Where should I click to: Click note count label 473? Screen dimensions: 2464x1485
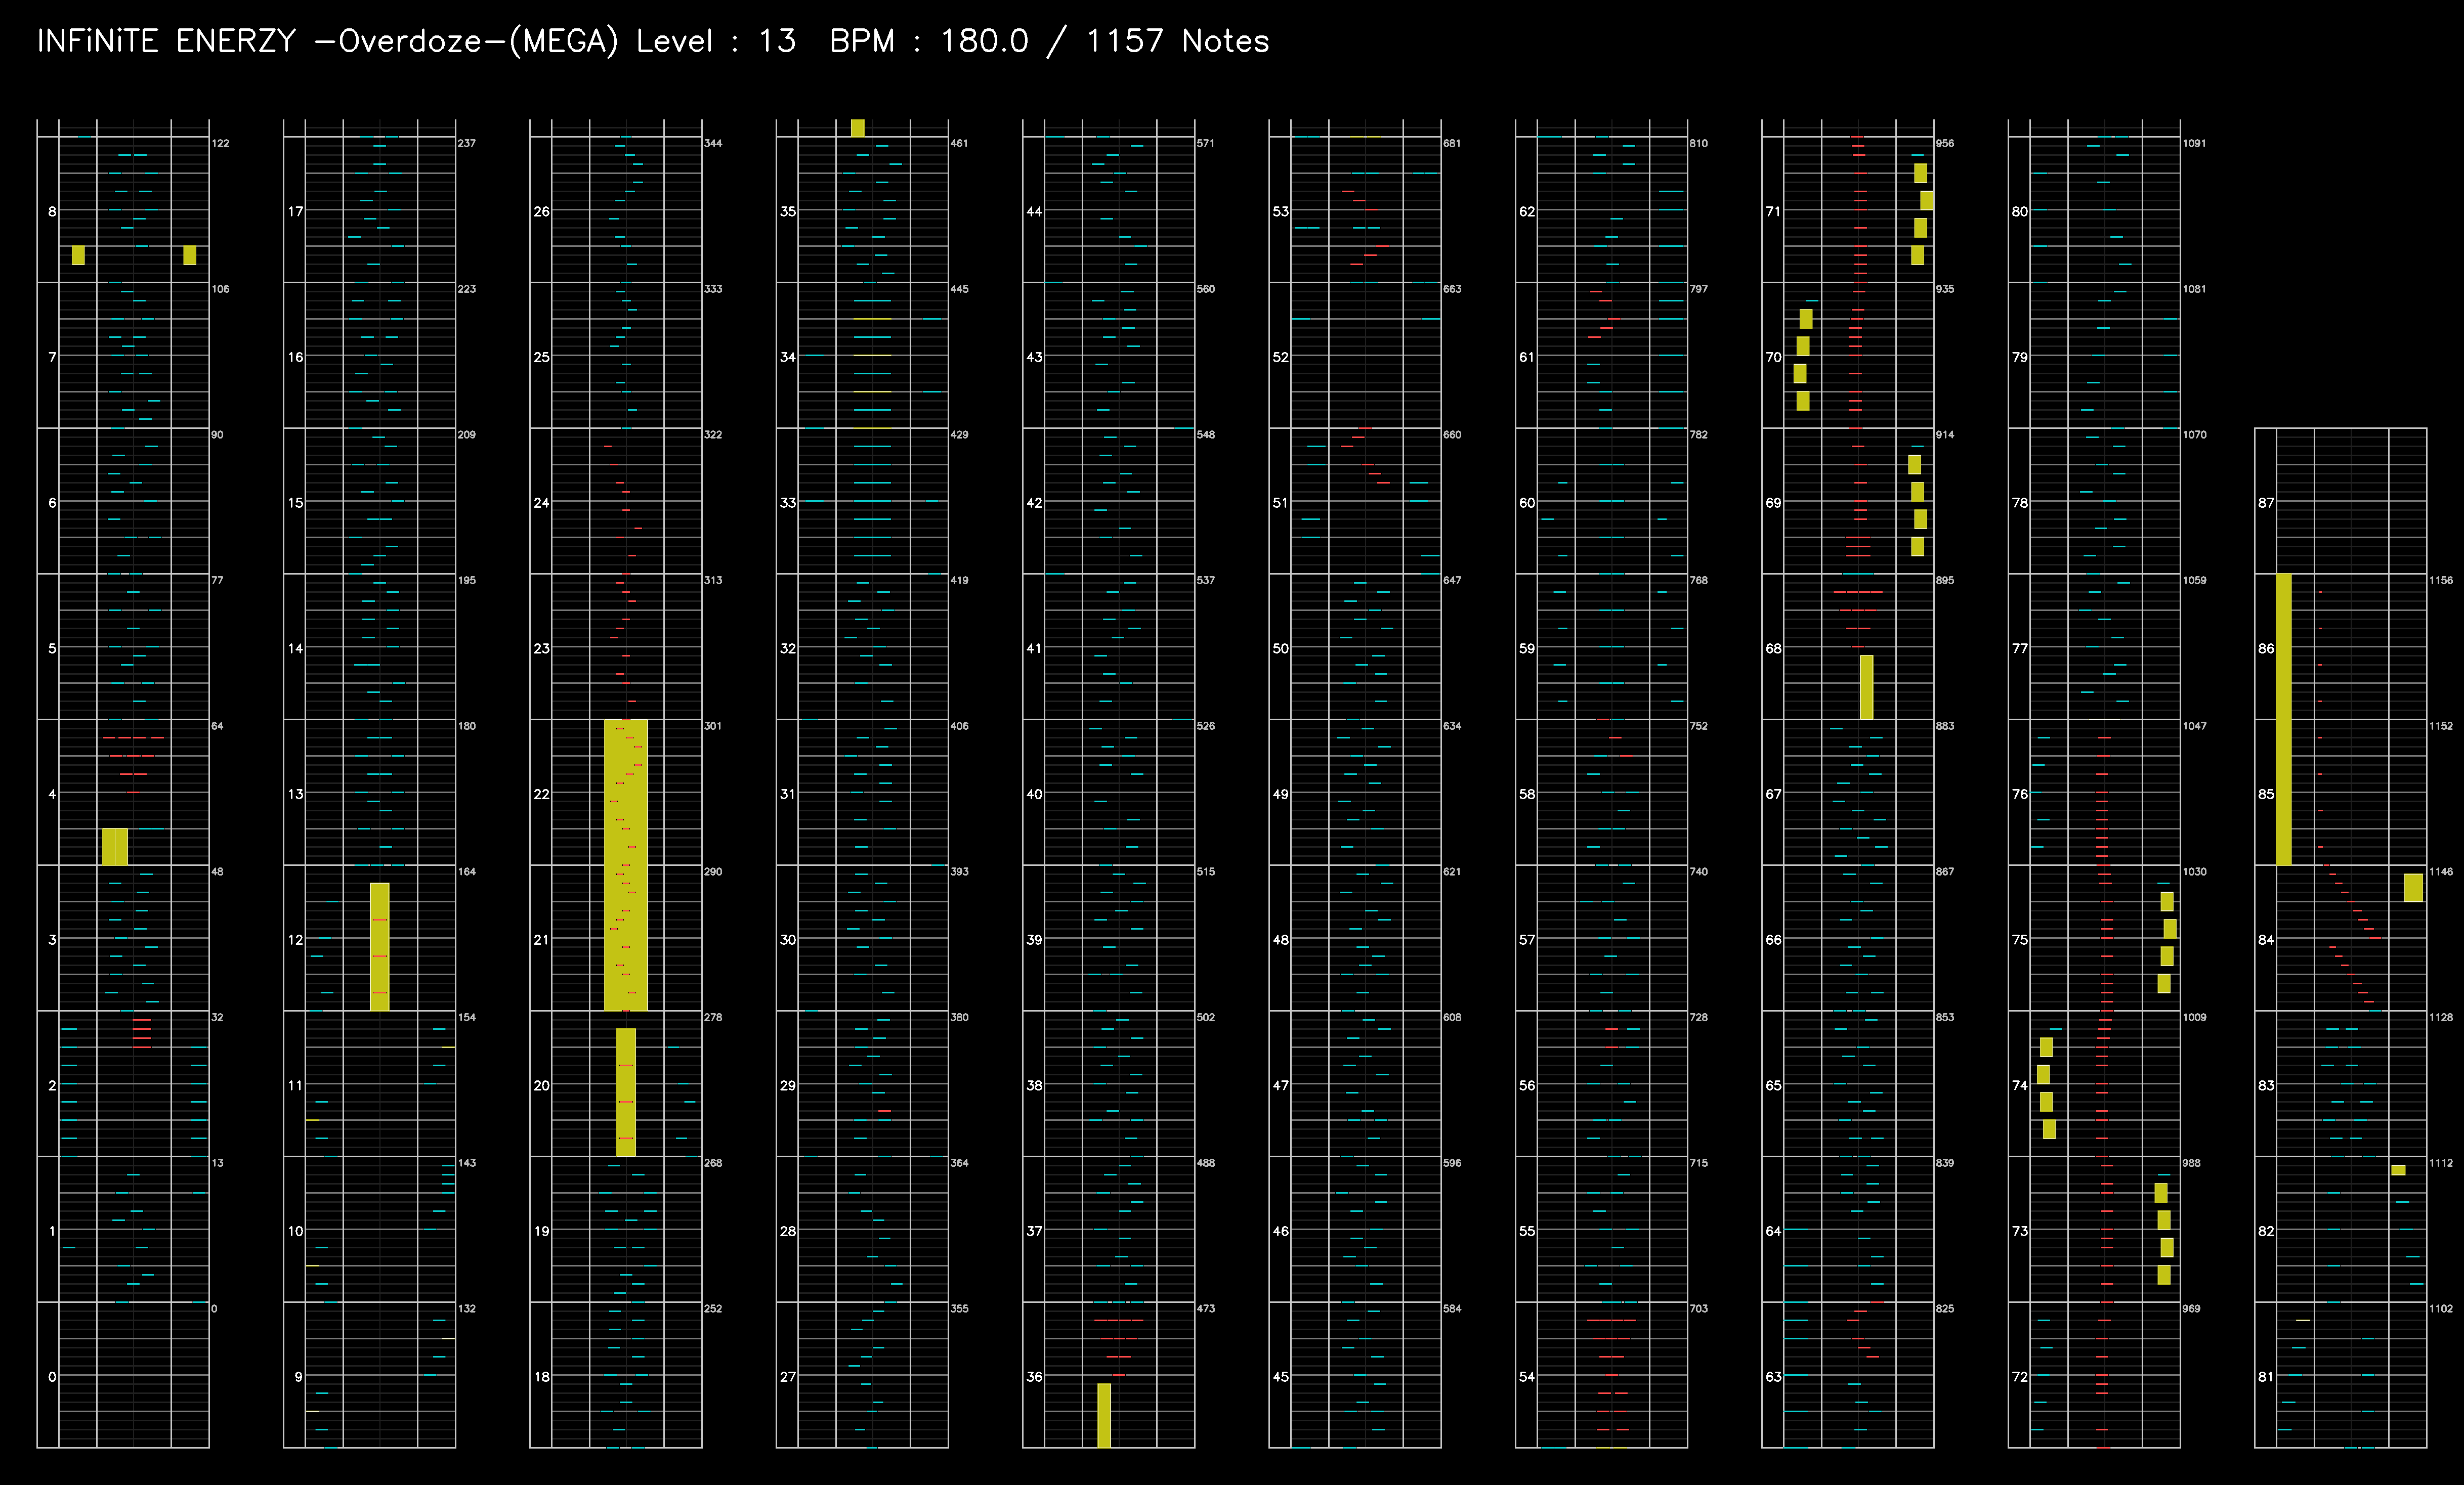pyautogui.click(x=1206, y=1308)
